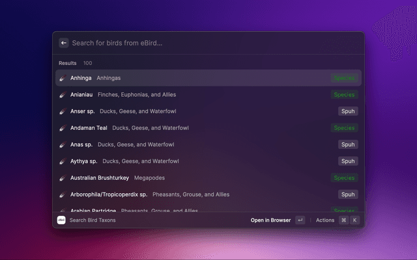Click the Spuh tag on Anser sp. row
Screen dimensions: 417x260
(348, 111)
